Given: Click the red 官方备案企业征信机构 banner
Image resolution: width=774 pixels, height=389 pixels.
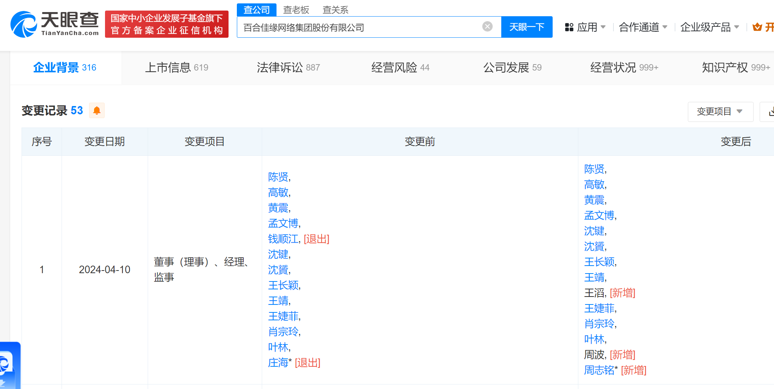Looking at the screenshot, I should [167, 24].
